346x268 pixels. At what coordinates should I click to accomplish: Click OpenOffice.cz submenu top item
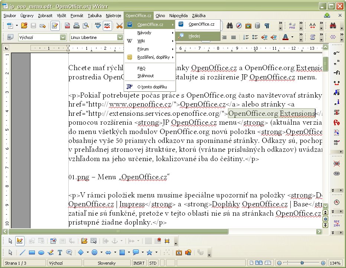(x=198, y=24)
